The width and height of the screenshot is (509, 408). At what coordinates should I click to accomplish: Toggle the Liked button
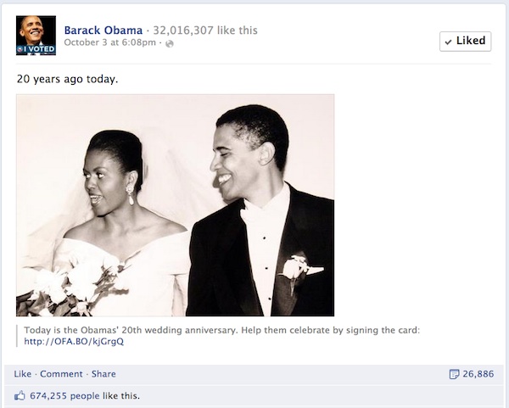tap(465, 42)
